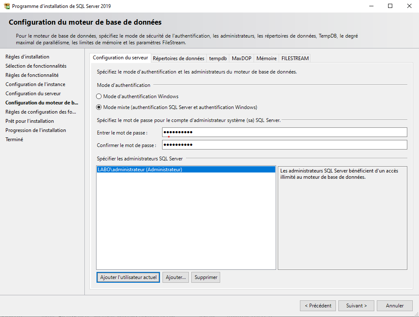The image size is (419, 317).
Task: Click the SQL Server installer title bar icon
Action: click(7, 6)
